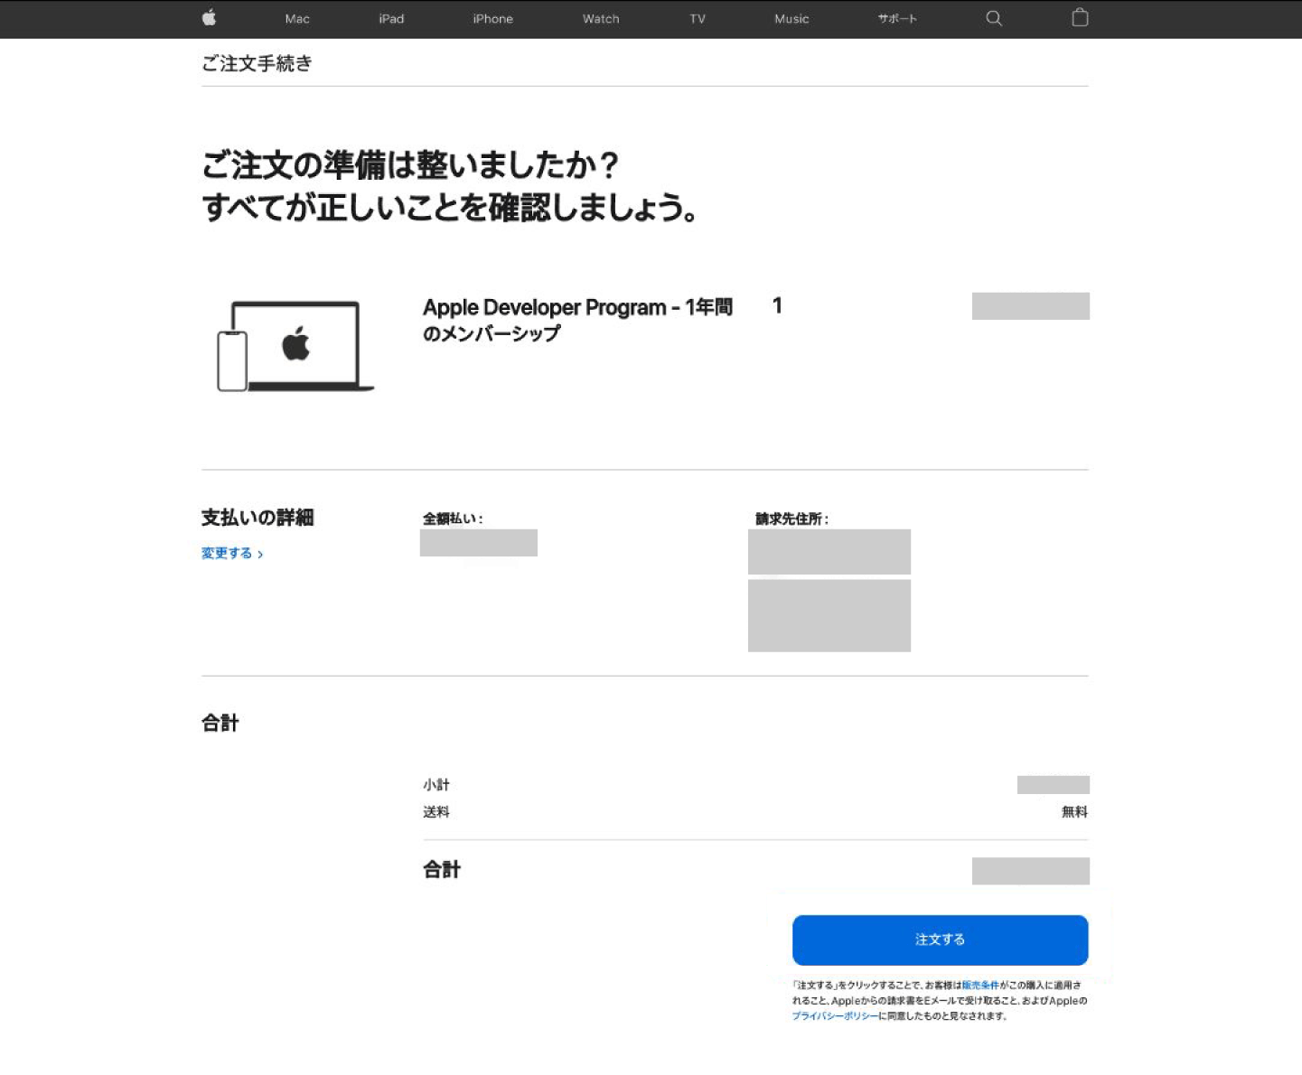Open the サポート menu item
This screenshot has width=1302, height=1075.
coord(897,19)
